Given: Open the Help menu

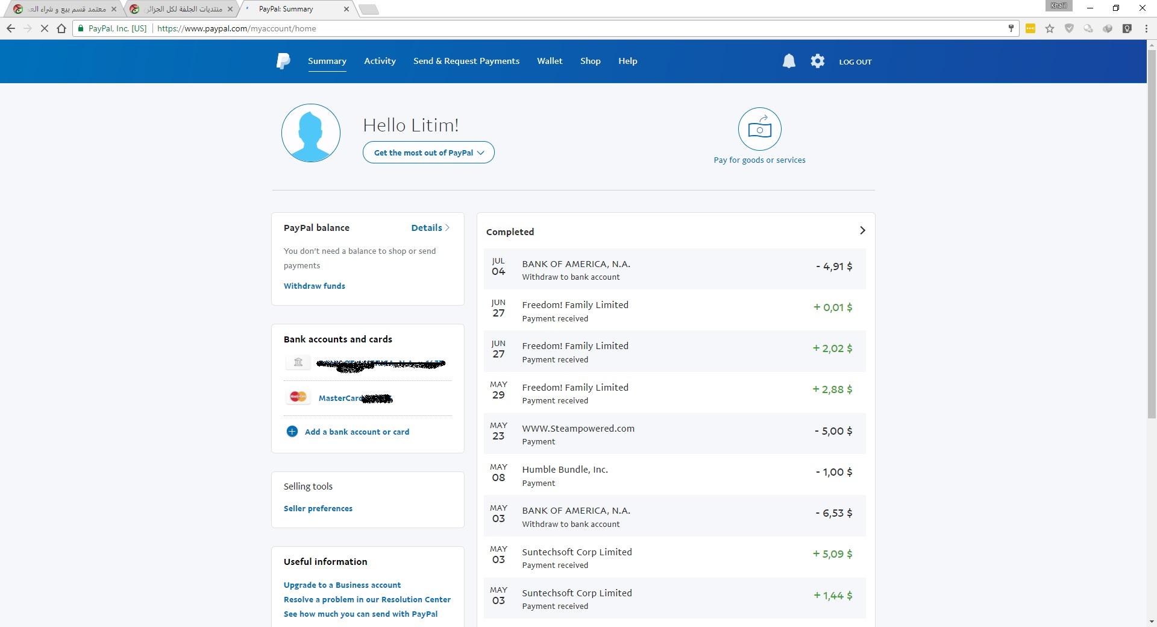Looking at the screenshot, I should (627, 61).
